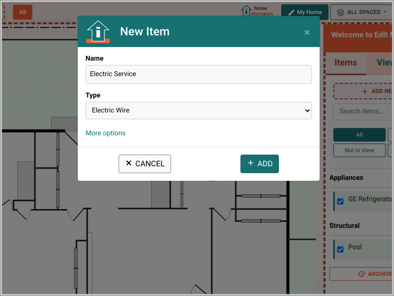Toggle GE Refrigerator checkbox
The image size is (394, 296).
(x=340, y=201)
